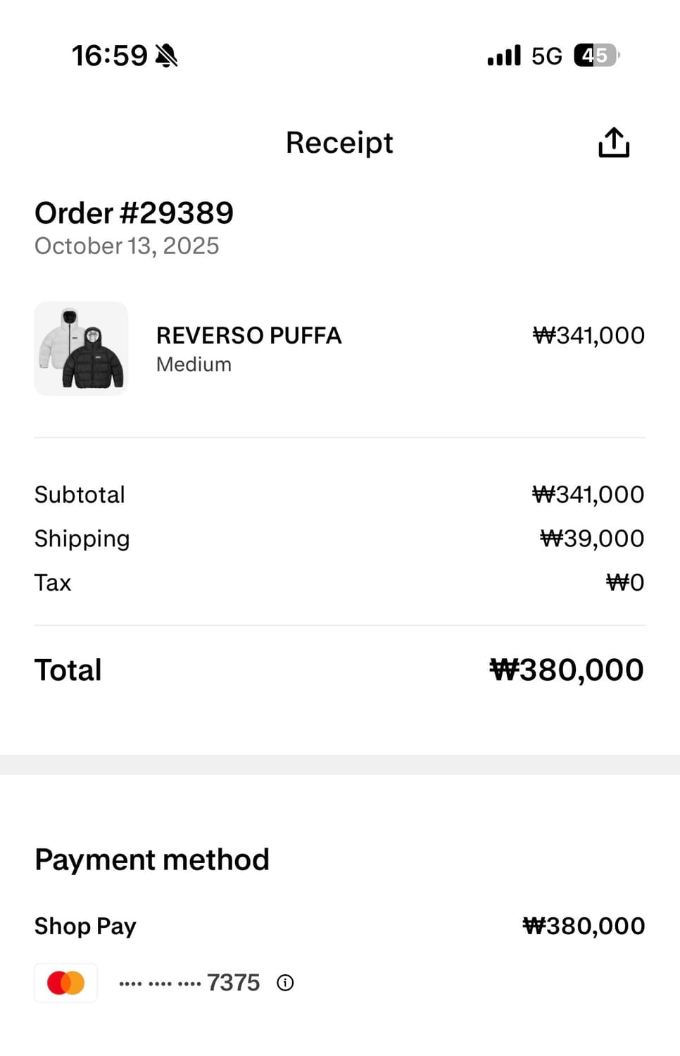The height and width of the screenshot is (1056, 680).
Task: Tap the Payment method heading
Action: pos(152,860)
